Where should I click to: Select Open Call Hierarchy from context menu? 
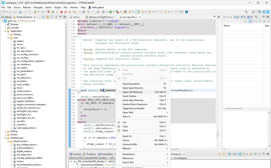click(132, 92)
